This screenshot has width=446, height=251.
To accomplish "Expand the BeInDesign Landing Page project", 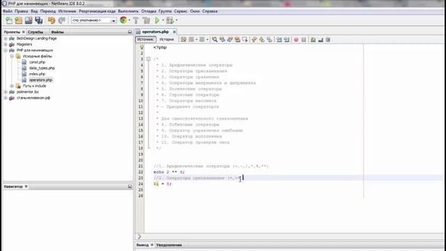I will click(6, 38).
